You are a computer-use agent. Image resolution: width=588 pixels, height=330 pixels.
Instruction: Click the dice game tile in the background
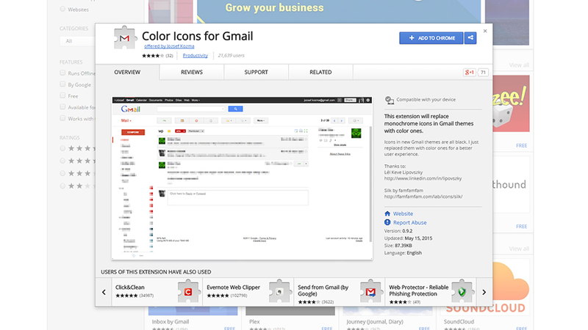511,103
